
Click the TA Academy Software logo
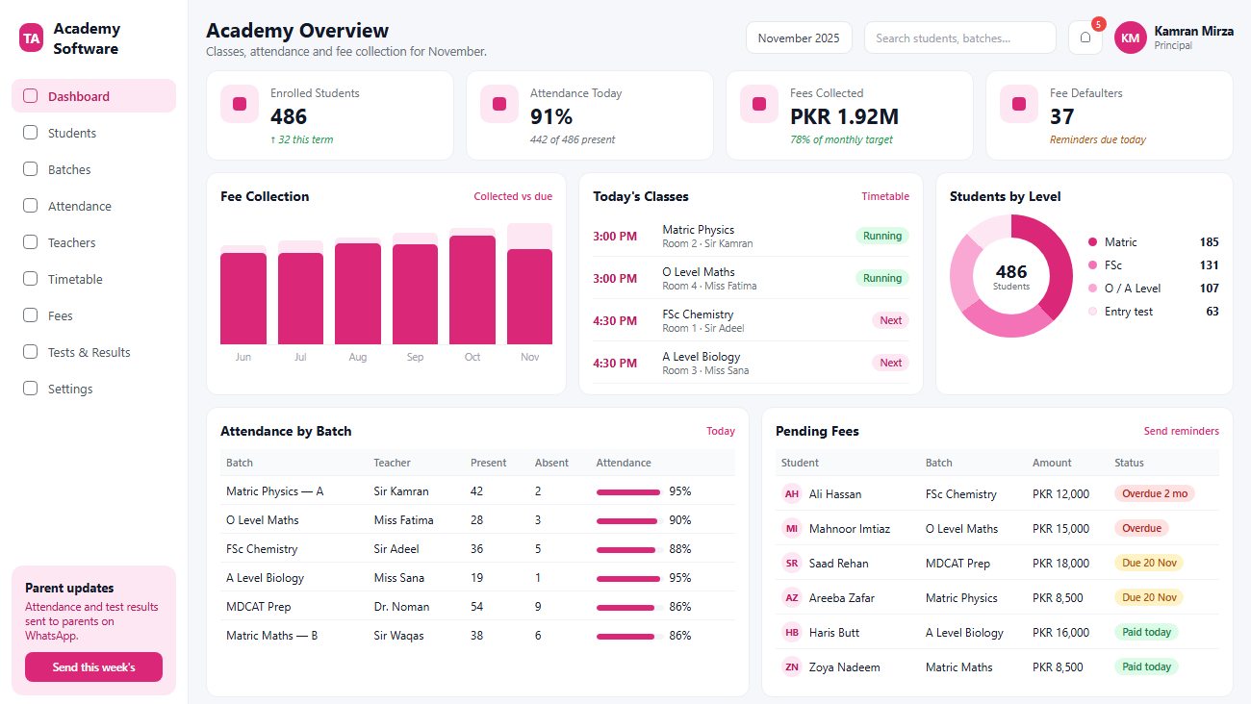[32, 38]
